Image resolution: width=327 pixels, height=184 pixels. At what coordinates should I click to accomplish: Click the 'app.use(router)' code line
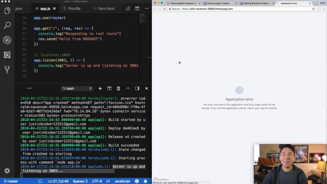point(50,18)
